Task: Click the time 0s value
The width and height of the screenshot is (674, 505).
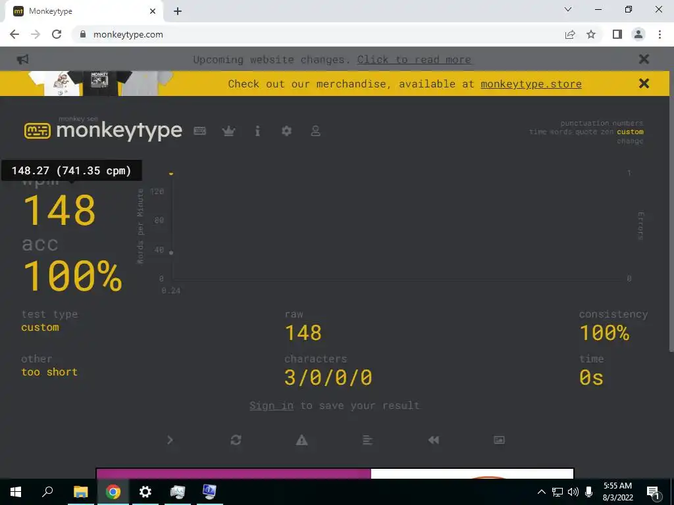Action: point(591,377)
